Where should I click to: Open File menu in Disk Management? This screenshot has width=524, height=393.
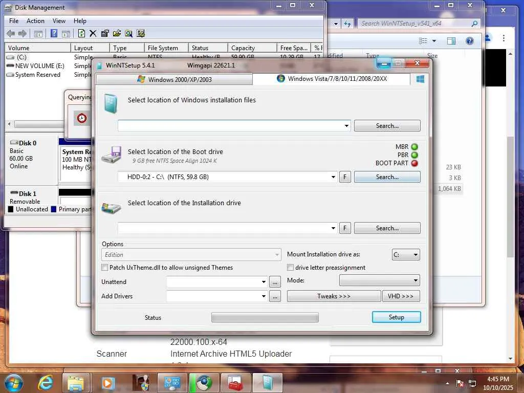tap(14, 20)
